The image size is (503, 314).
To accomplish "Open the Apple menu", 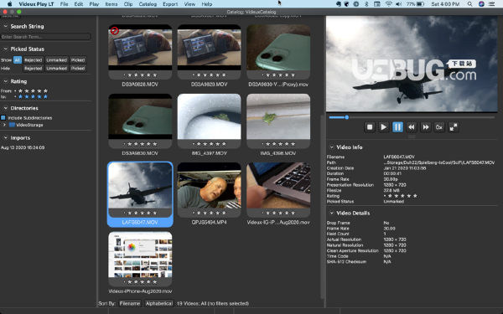I will tap(9, 4).
